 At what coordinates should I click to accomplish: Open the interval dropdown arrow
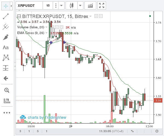point(61,5)
